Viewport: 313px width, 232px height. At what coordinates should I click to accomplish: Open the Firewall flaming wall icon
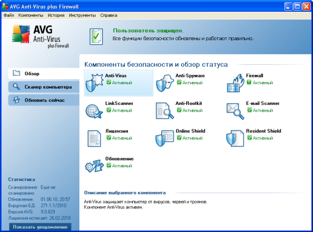click(x=235, y=83)
